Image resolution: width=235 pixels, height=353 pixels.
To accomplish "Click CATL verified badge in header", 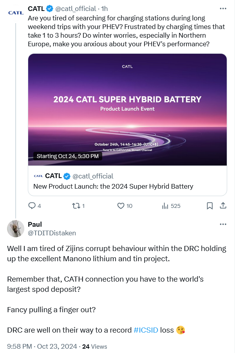I will 50,8.
